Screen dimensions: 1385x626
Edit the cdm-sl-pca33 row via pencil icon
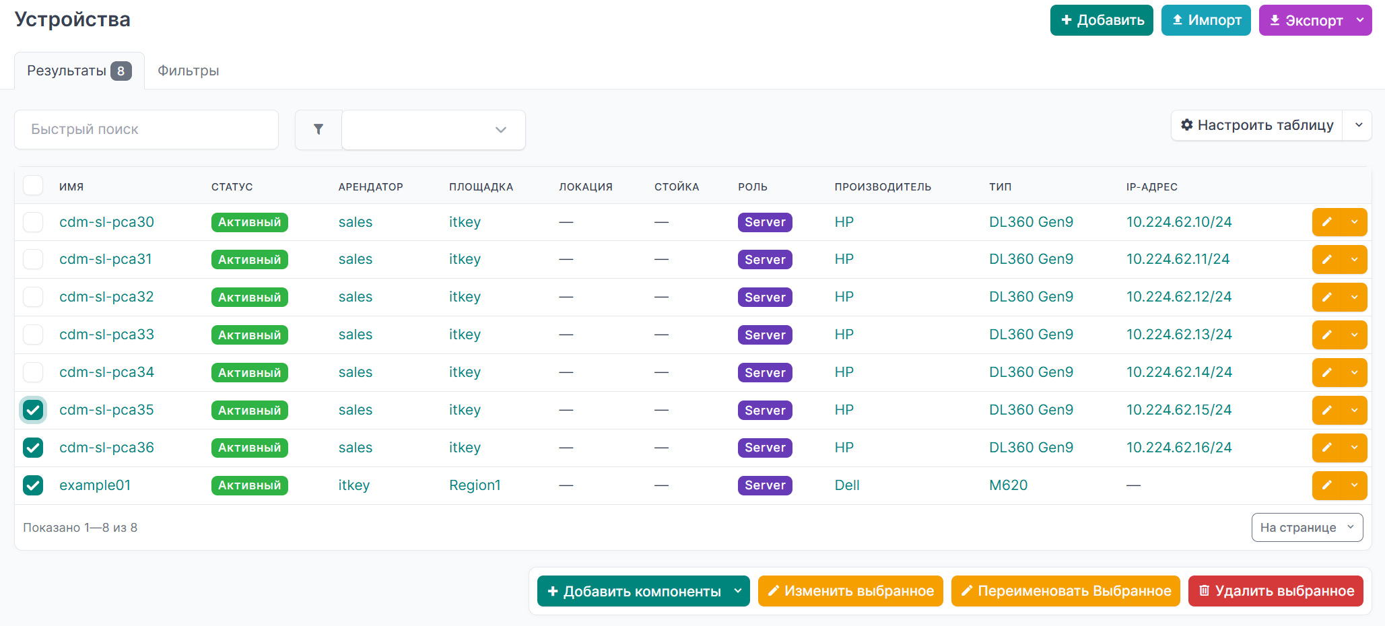click(x=1326, y=335)
